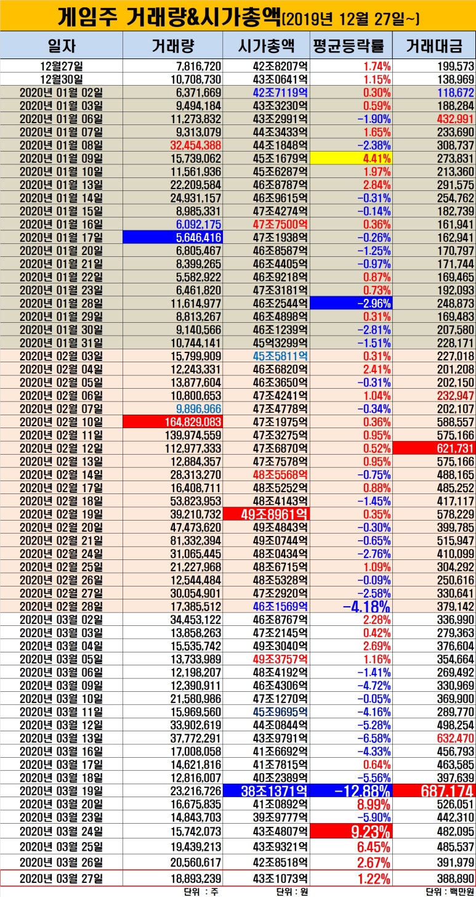Select the blue trading value 118,672
The height and width of the screenshot is (897, 476).
coord(454,92)
